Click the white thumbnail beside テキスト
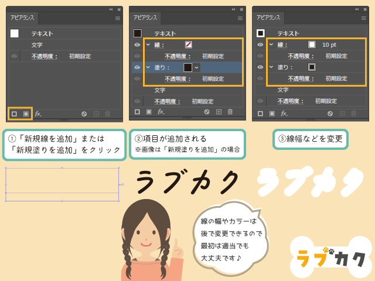 click(x=15, y=33)
